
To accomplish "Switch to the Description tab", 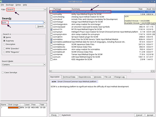I will point(55,77).
